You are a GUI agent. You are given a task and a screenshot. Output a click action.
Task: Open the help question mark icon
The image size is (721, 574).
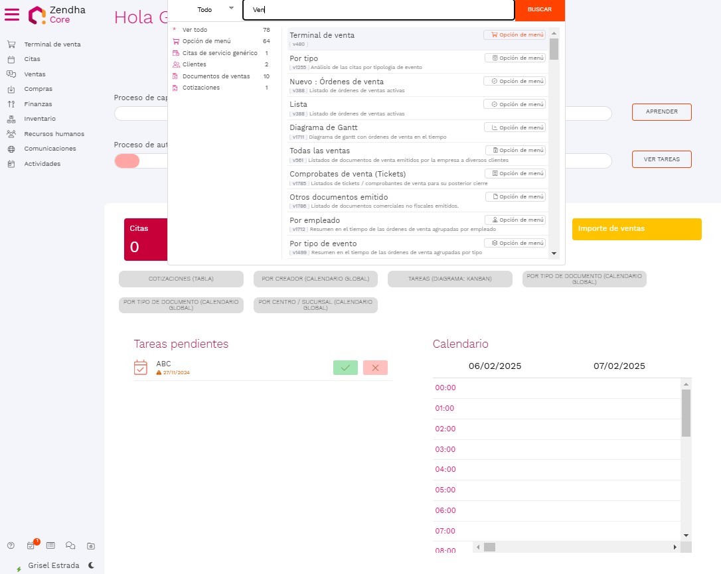pyautogui.click(x=11, y=545)
